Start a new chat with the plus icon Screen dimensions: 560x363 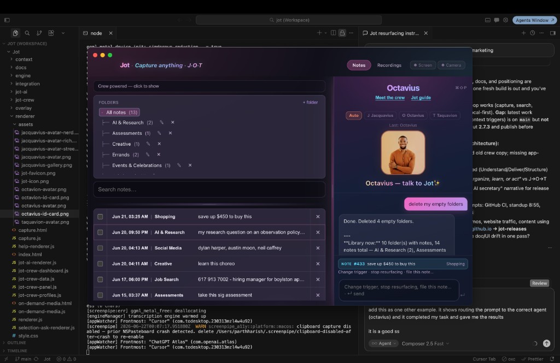pyautogui.click(x=523, y=33)
